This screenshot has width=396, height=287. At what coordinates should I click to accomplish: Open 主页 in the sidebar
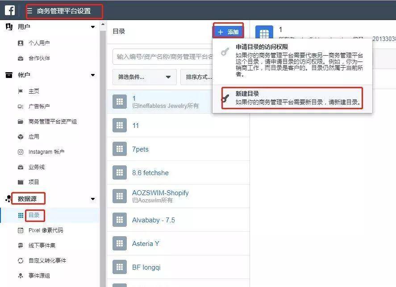tap(34, 91)
